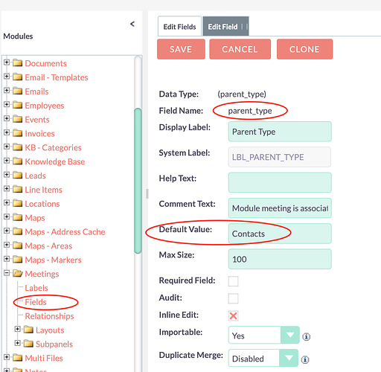
Task: Click the open Meetings folder icon
Action: pyautogui.click(x=18, y=274)
